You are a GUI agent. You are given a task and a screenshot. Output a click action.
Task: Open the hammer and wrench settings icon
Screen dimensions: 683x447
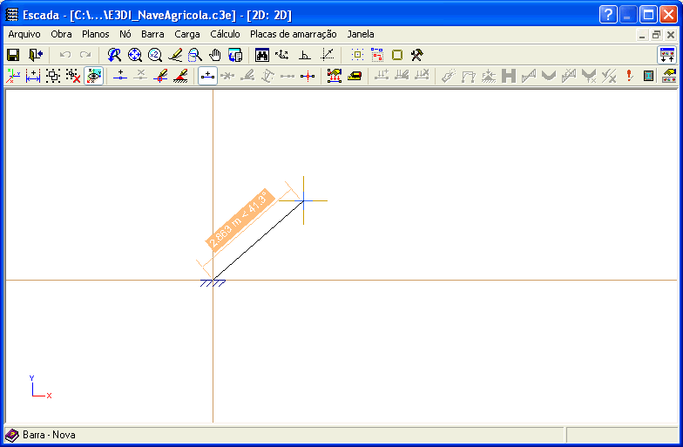[416, 55]
